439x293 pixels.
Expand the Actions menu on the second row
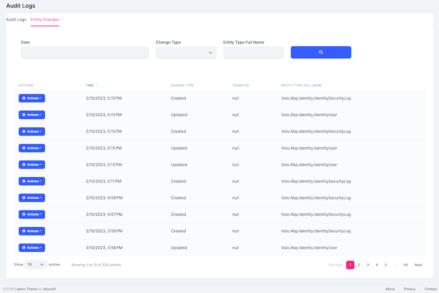tap(32, 114)
